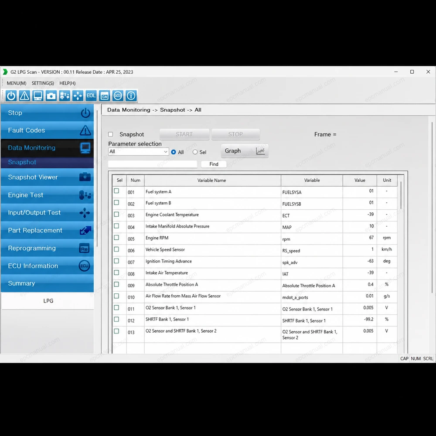Screen dimensions: 436x436
Task: Check row 010 Air Flow Rate
Action: pos(116,296)
